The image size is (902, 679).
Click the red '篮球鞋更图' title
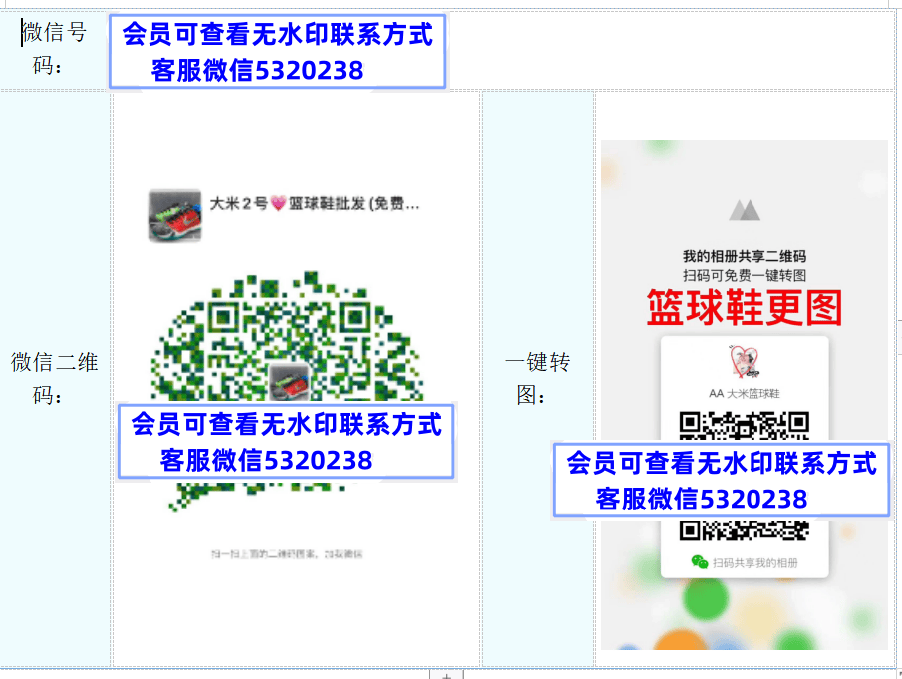point(745,308)
